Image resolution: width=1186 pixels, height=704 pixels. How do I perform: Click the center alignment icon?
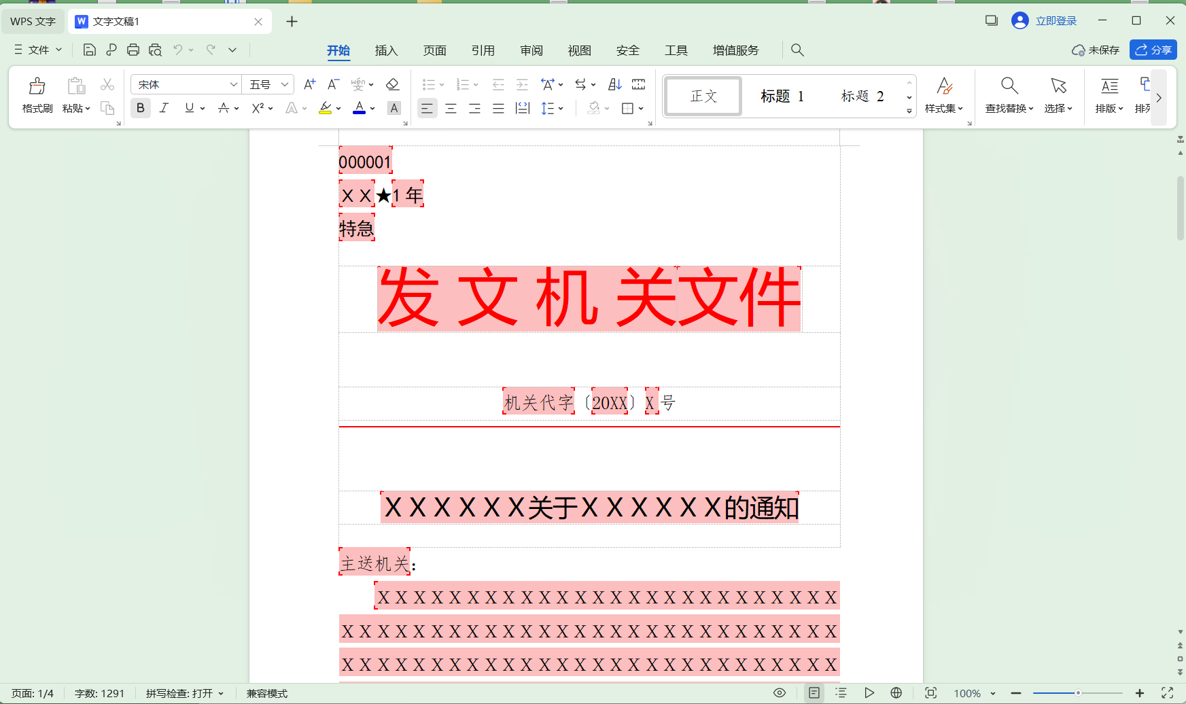coord(451,108)
